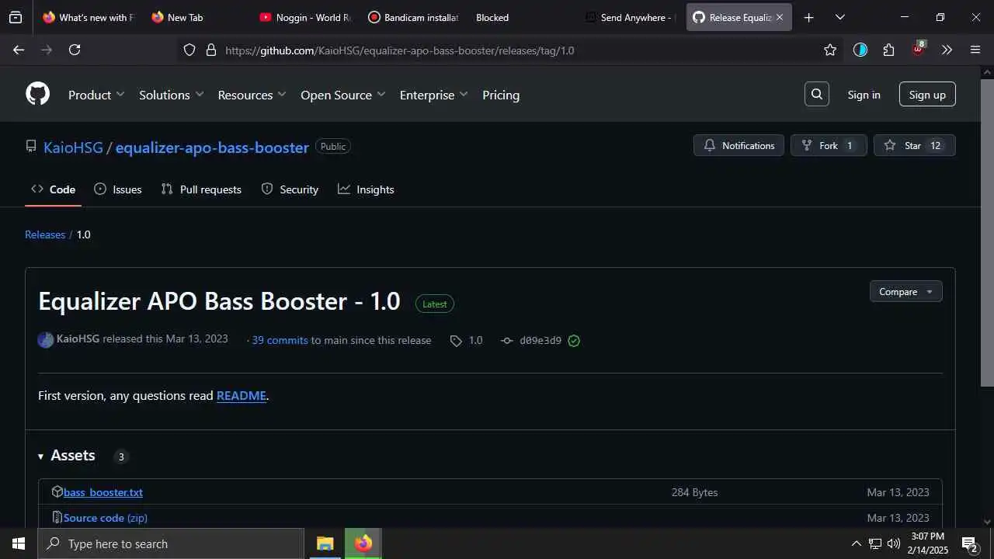Click the green verified check icon
The height and width of the screenshot is (559, 994).
coord(574,340)
